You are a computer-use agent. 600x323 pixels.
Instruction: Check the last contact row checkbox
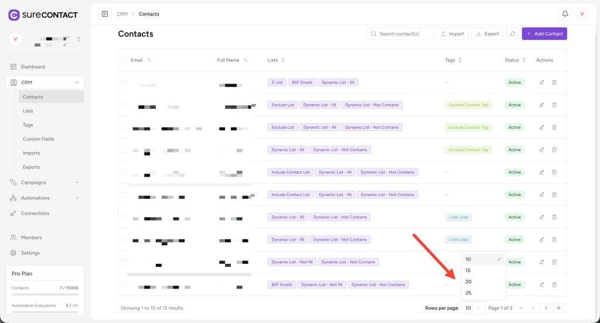(x=124, y=285)
